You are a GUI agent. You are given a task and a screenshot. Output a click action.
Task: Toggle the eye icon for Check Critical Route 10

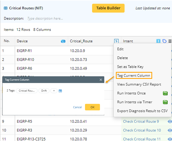coord(170,130)
